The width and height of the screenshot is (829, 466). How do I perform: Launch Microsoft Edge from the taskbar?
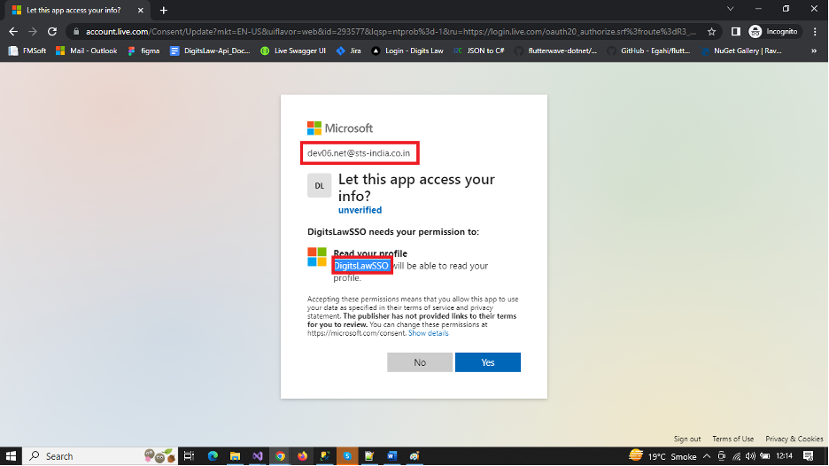coord(213,456)
